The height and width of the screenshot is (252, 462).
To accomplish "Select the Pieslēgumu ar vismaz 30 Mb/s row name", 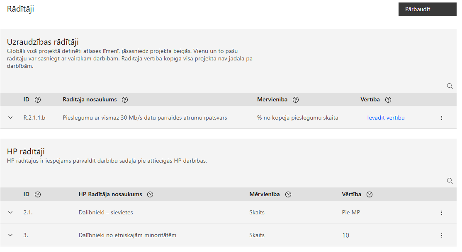I will tap(145, 118).
